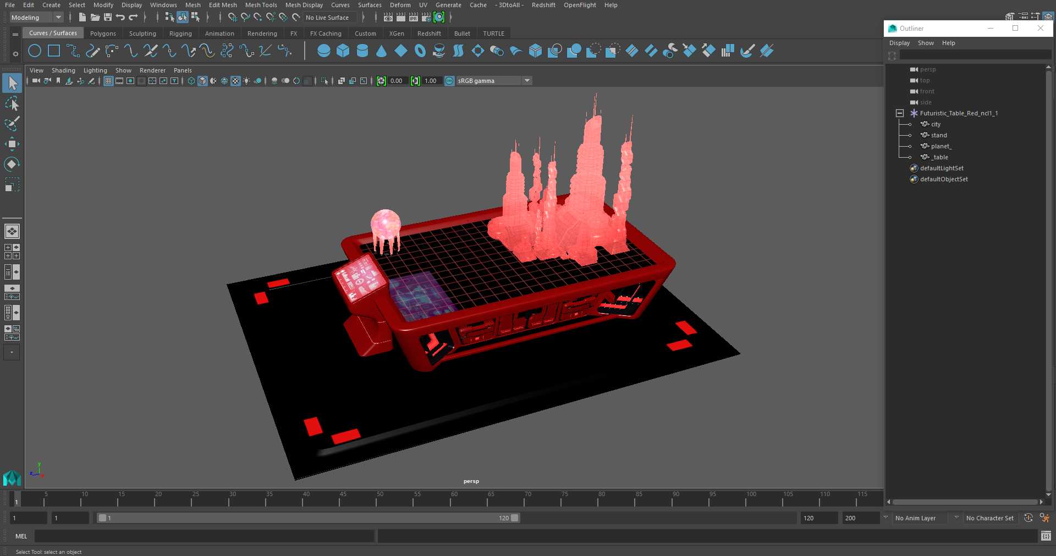Create a NURBS plane from shelf
This screenshot has width=1056, height=556.
click(x=401, y=51)
